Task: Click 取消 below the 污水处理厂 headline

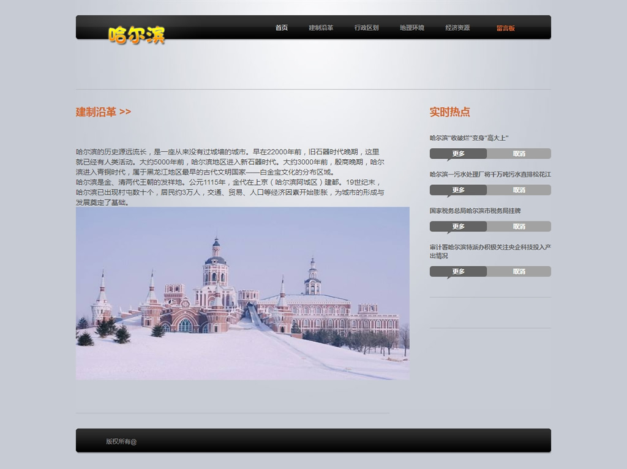Action: (519, 190)
